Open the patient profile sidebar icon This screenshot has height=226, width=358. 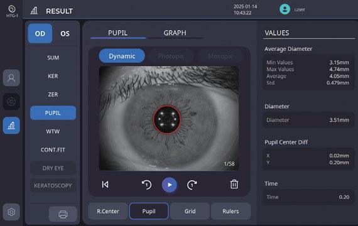(11, 78)
